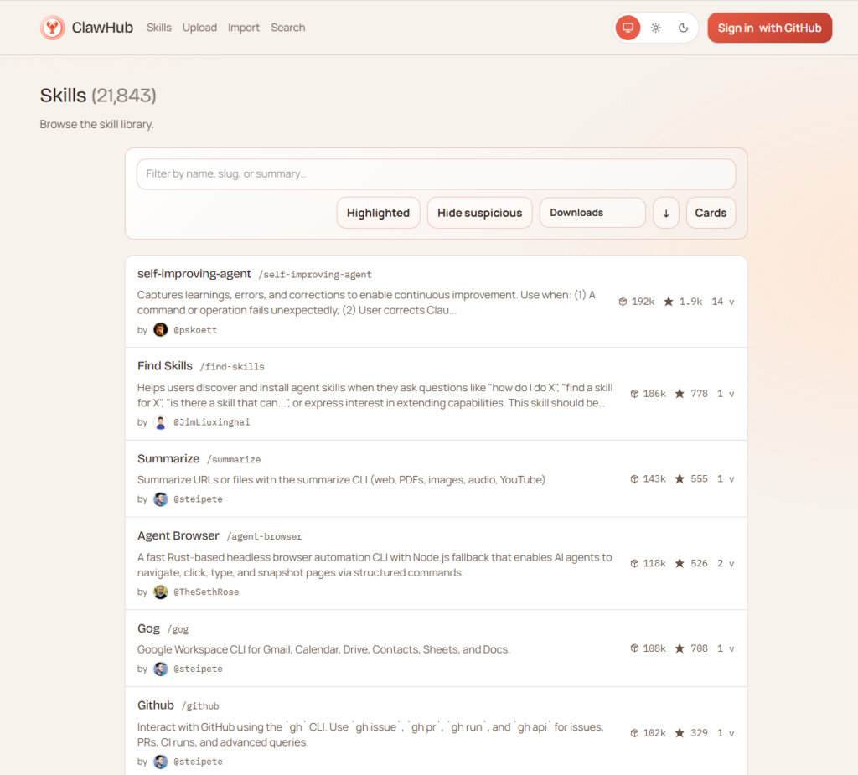Click the ClawHub lobster logo icon
This screenshot has width=858, height=775.
pyautogui.click(x=53, y=28)
